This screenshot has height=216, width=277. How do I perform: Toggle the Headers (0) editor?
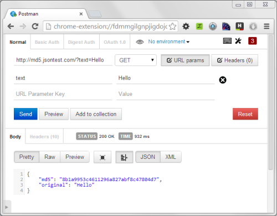coord(235,60)
